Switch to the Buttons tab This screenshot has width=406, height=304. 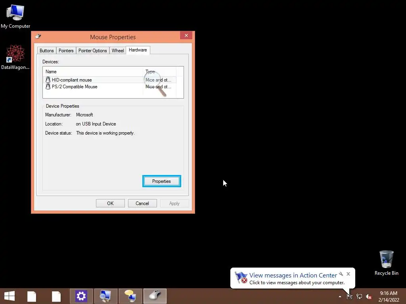pos(47,50)
